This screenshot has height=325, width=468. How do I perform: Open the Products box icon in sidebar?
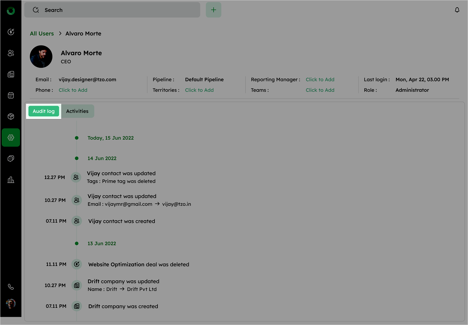click(x=11, y=117)
